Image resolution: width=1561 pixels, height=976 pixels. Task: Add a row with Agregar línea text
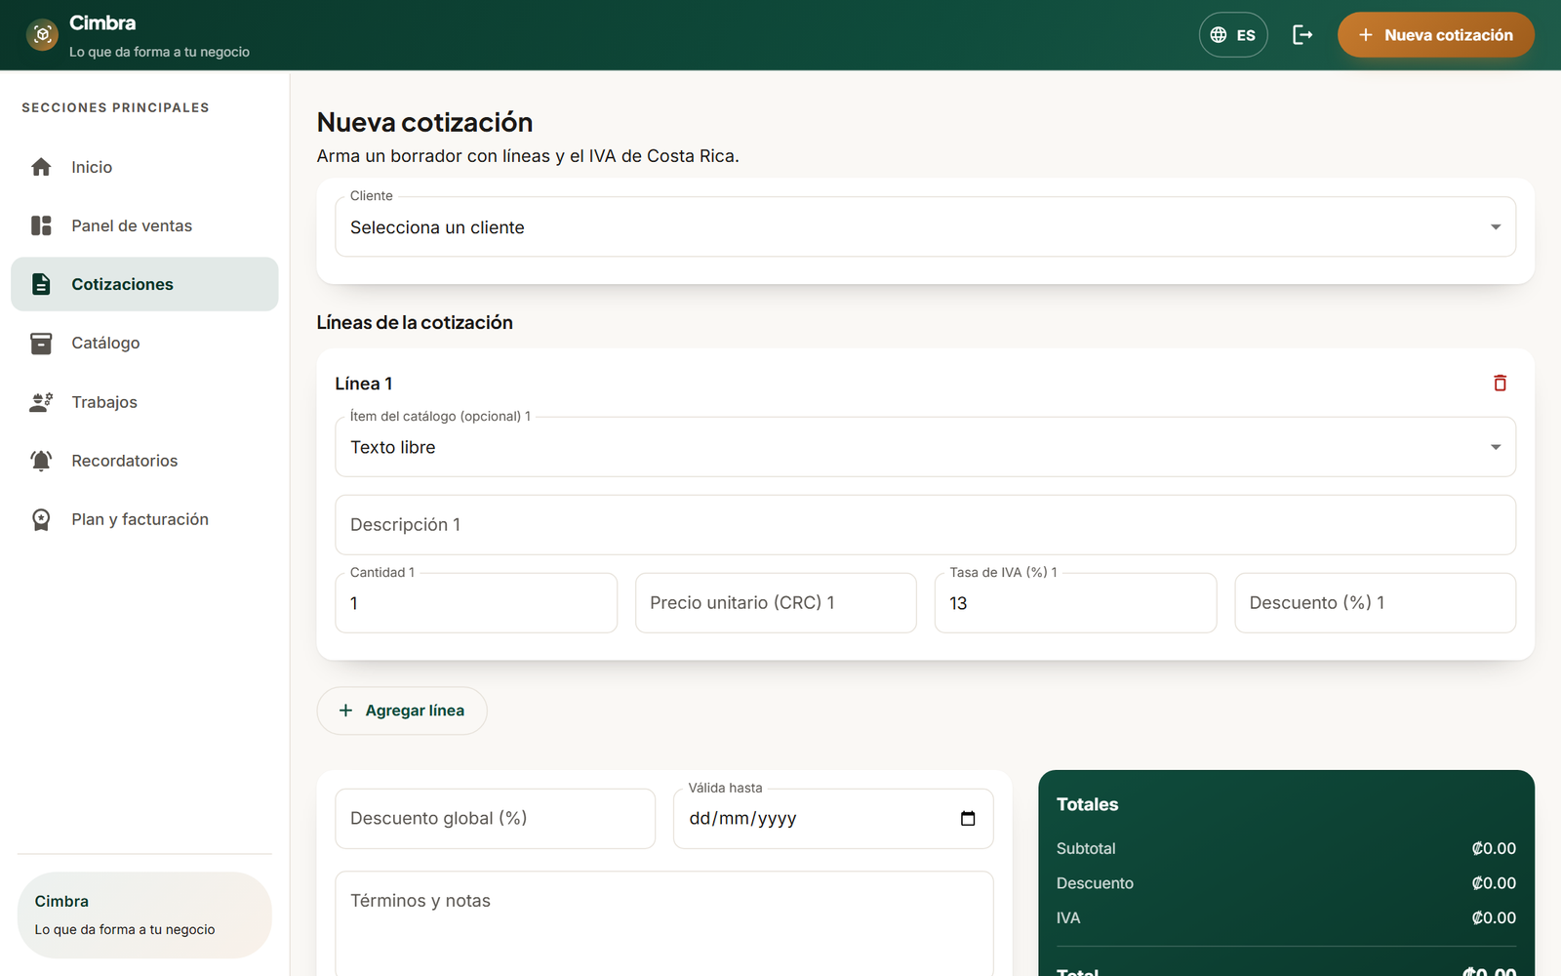pyautogui.click(x=415, y=711)
